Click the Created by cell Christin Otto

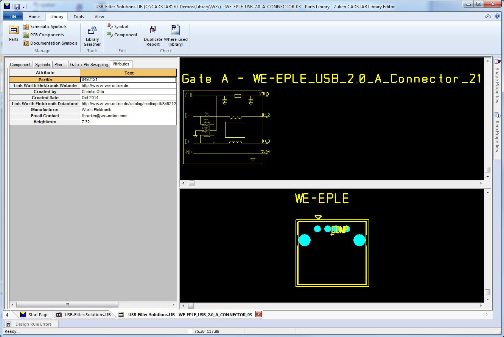(x=128, y=92)
